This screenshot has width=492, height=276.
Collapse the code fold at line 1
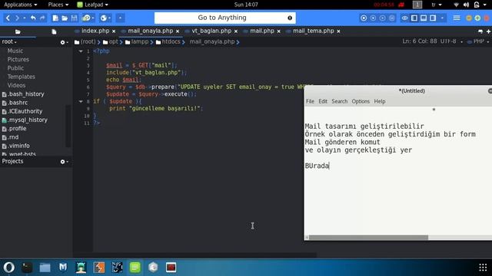(81, 51)
